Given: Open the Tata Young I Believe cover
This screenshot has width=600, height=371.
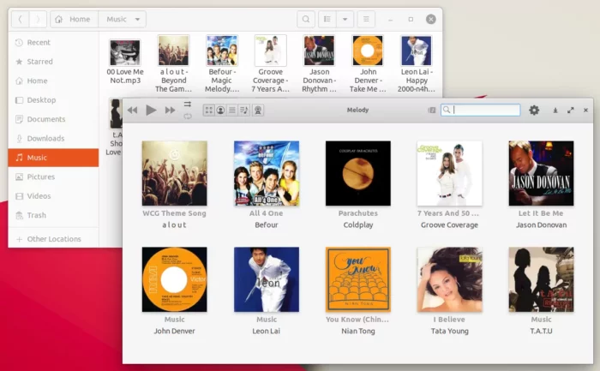Looking at the screenshot, I should (450, 279).
